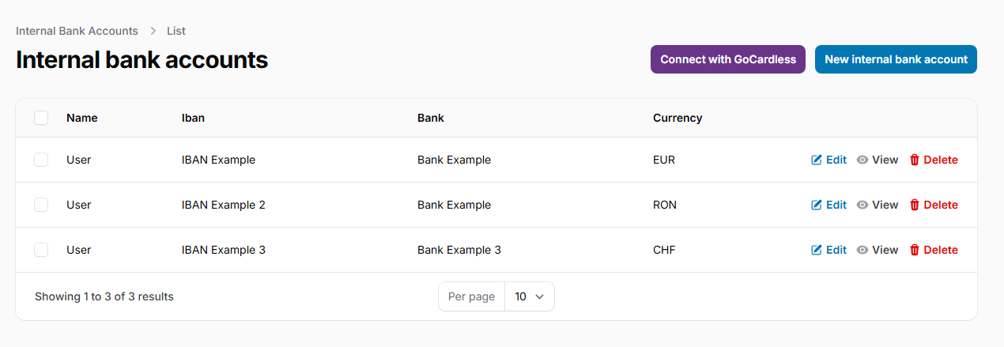This screenshot has height=347, width=1004.
Task: Click the View eye icon for the CHF account
Action: point(862,250)
